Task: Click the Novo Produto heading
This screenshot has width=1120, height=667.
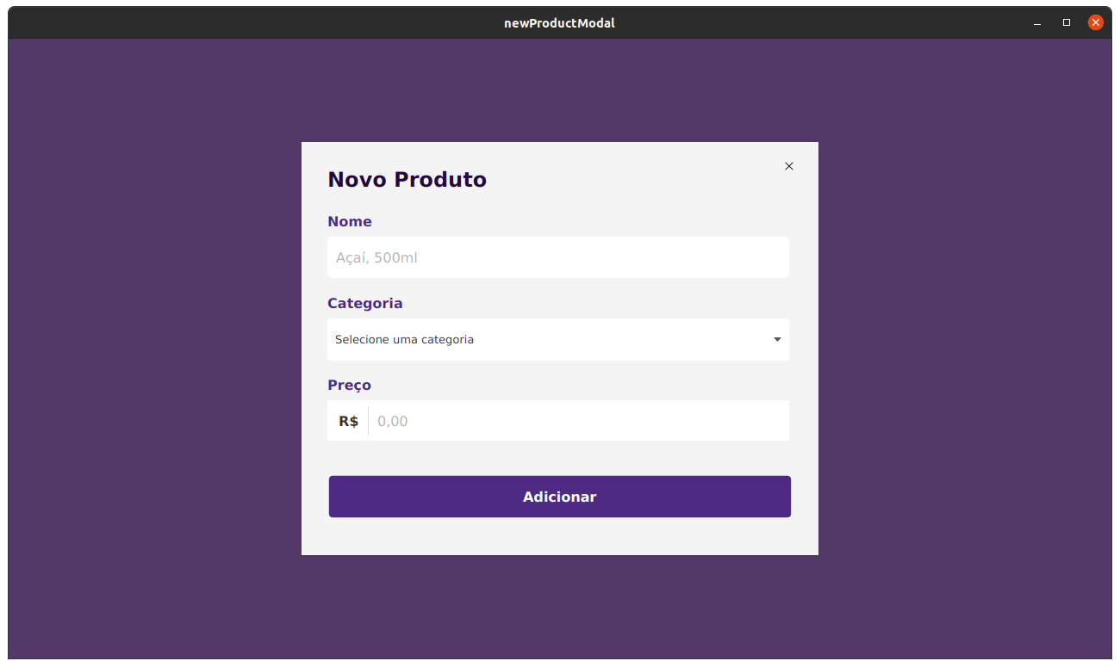Action: point(408,180)
